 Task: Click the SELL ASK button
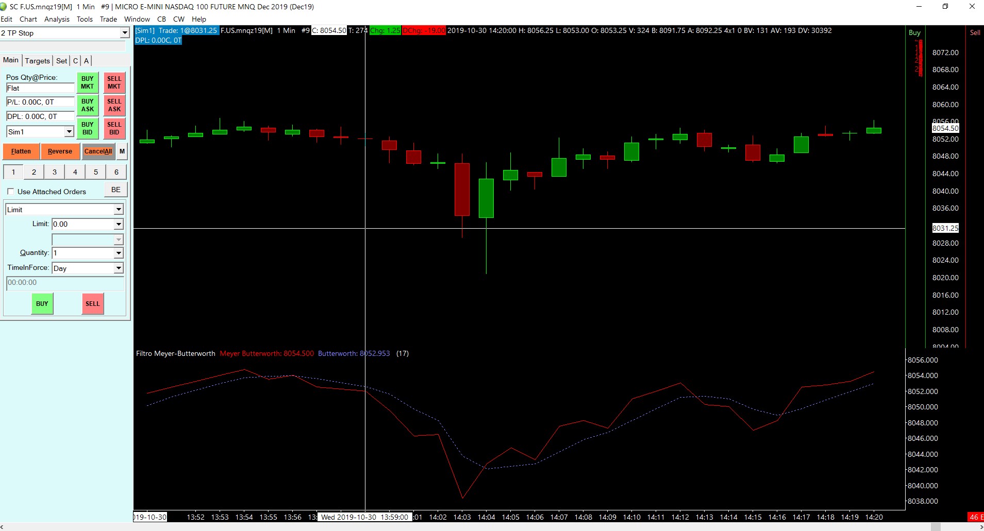(114, 105)
